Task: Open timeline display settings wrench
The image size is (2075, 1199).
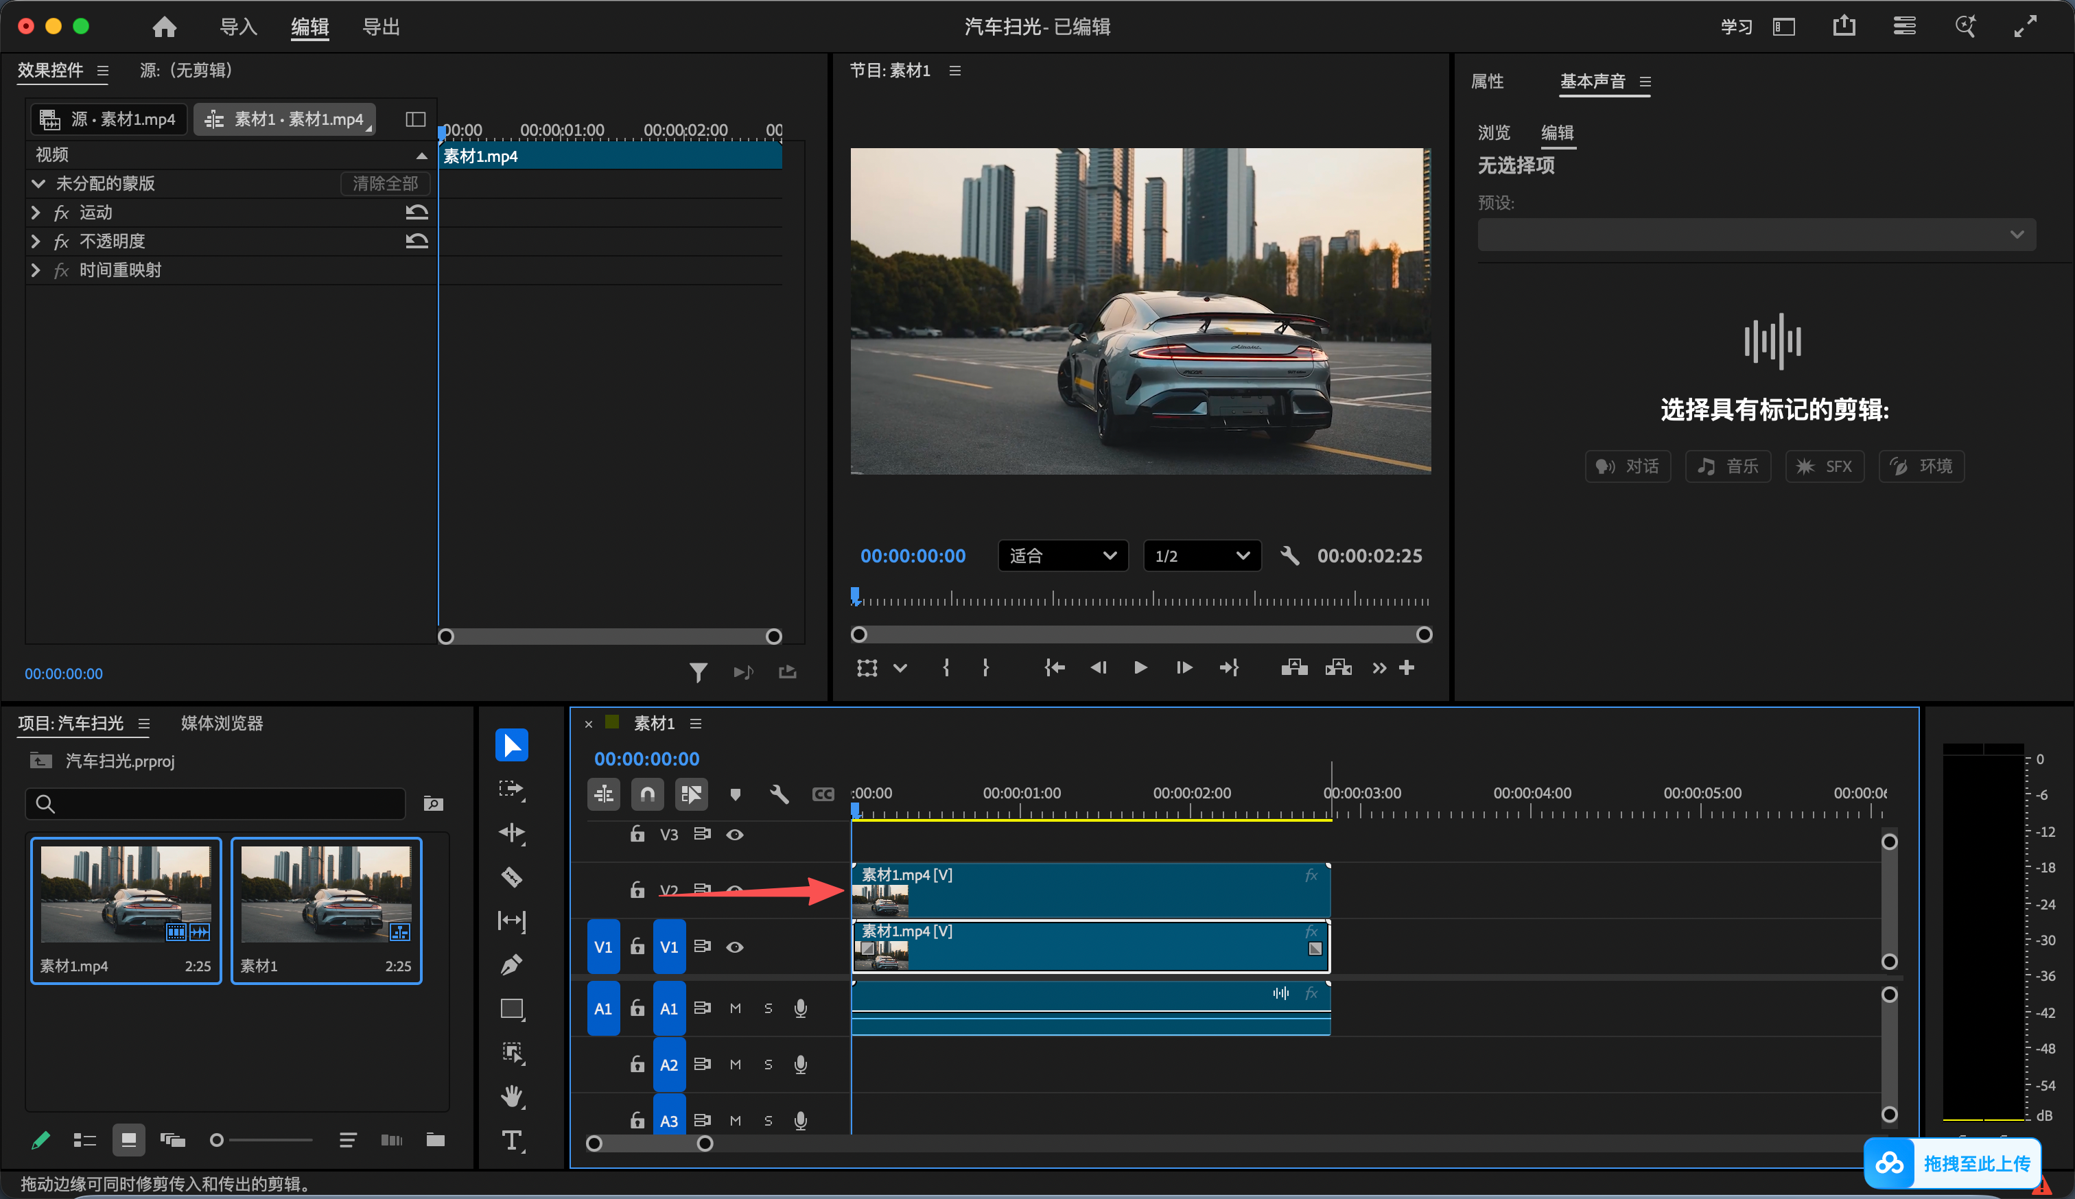Action: tap(779, 794)
